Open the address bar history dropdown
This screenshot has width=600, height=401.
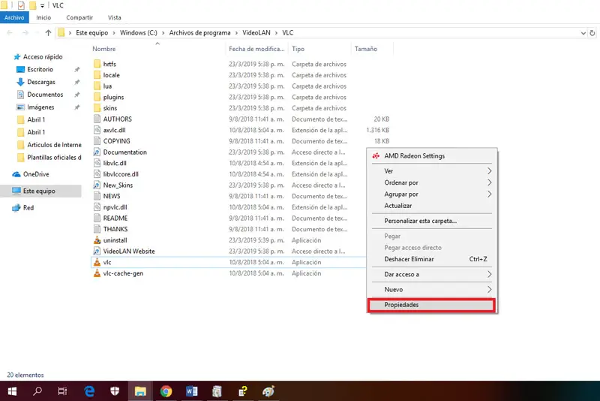pyautogui.click(x=583, y=33)
